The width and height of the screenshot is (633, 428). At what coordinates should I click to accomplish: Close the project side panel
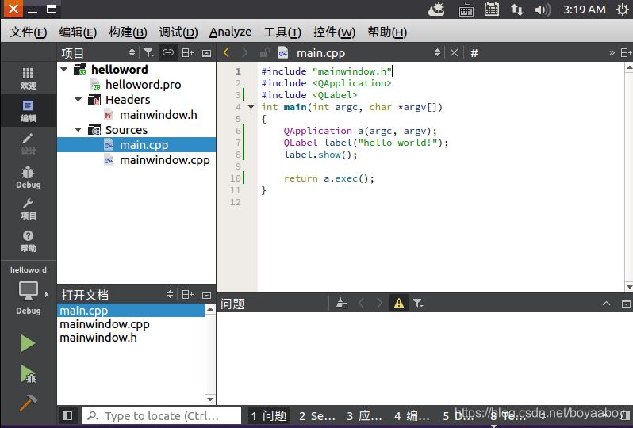tap(207, 53)
